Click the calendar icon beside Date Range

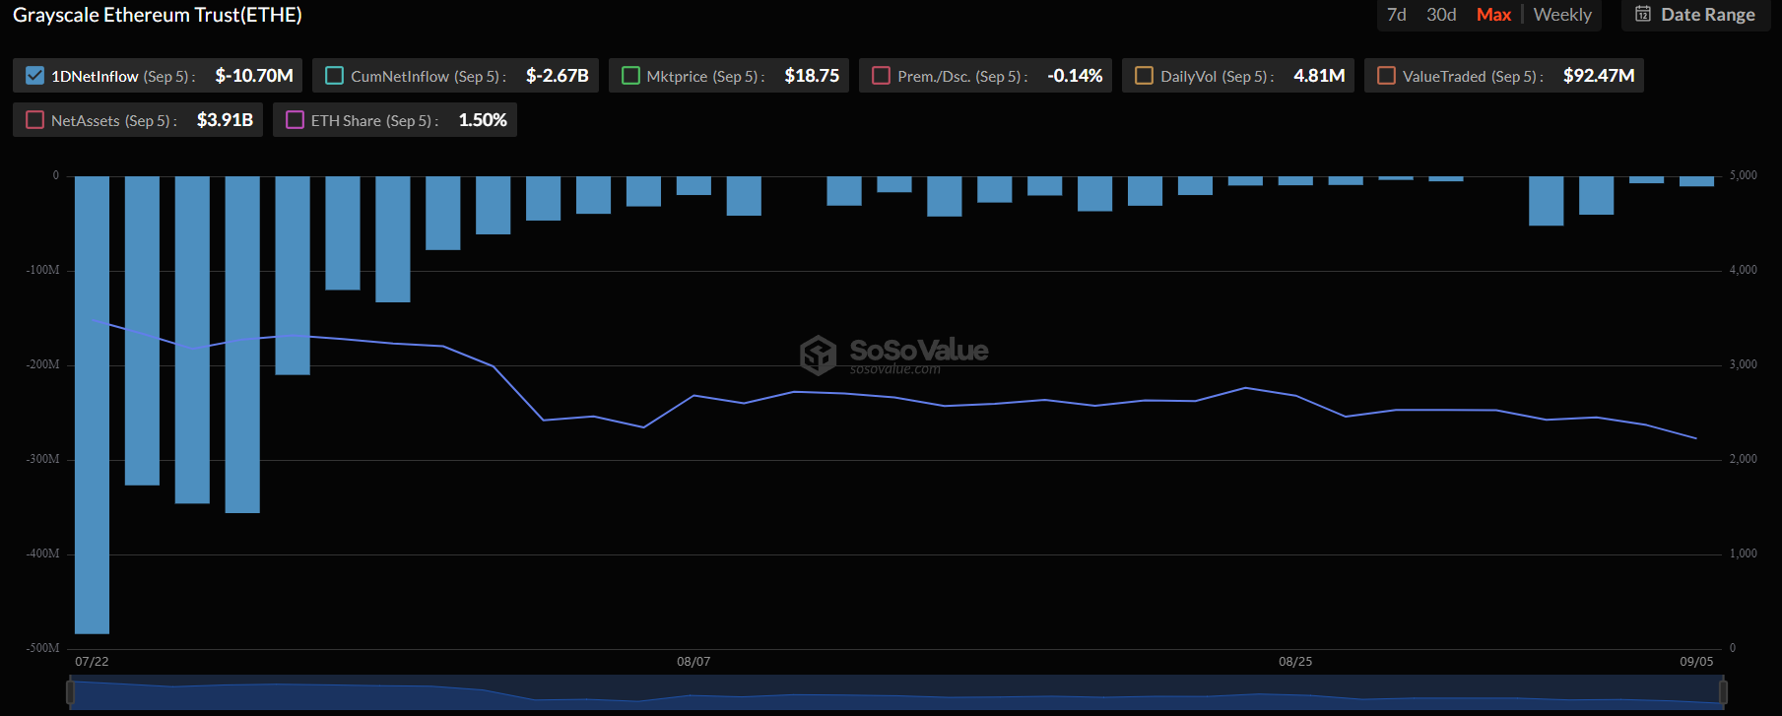[x=1643, y=14]
